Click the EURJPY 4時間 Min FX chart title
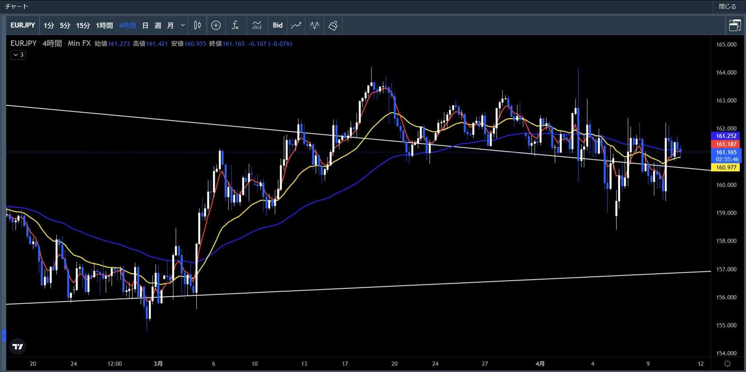The height and width of the screenshot is (372, 746). click(51, 43)
